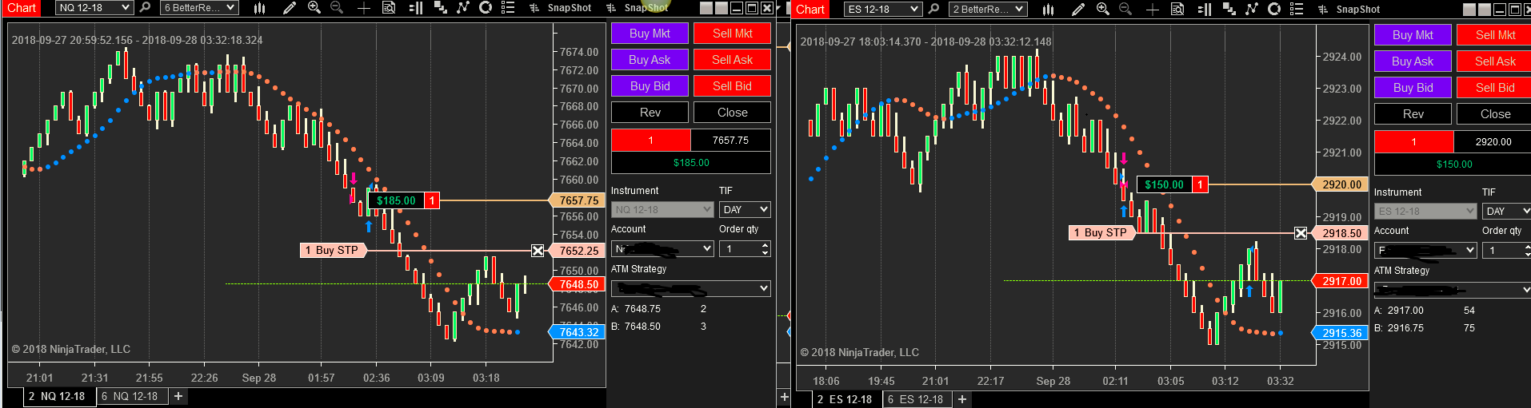Select the 1 Buy STP order label on NQ chart
The width and height of the screenshot is (1531, 408).
pos(333,251)
